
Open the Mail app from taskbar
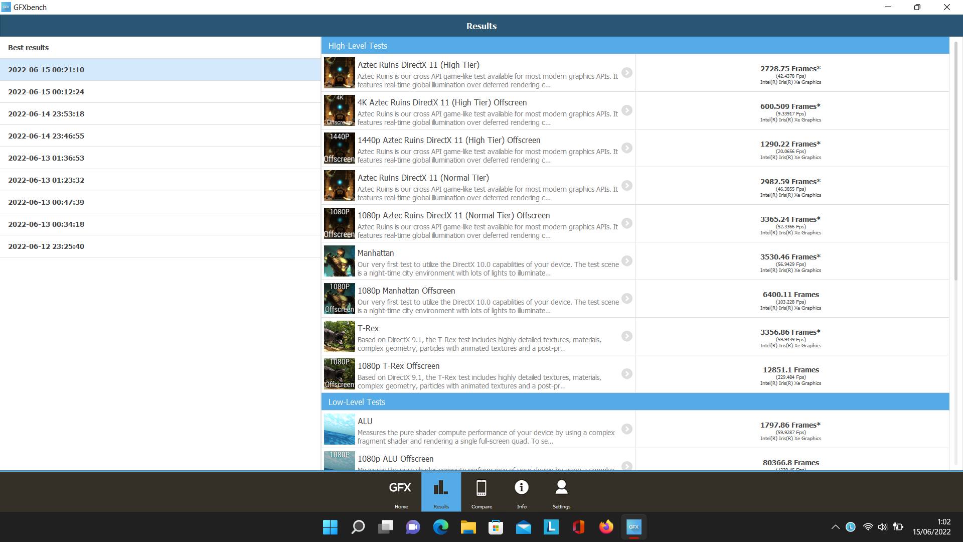pyautogui.click(x=523, y=527)
